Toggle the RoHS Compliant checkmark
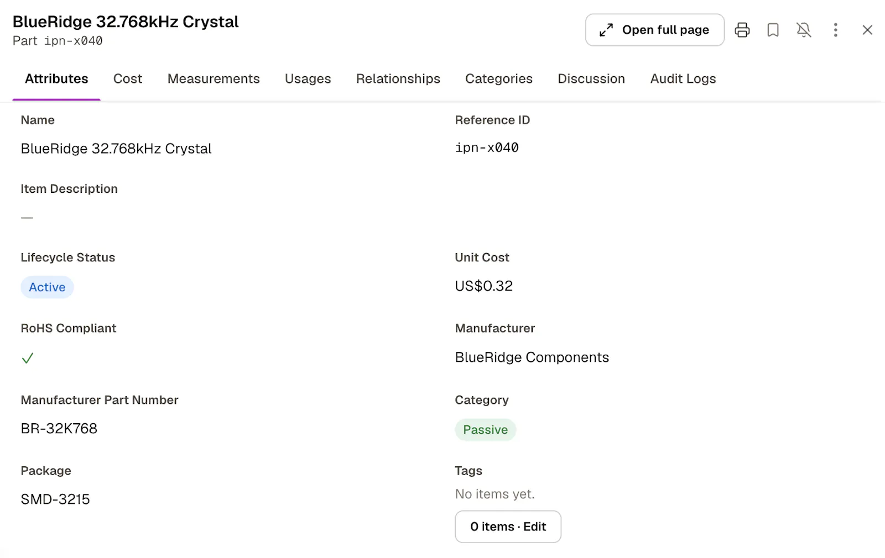 [27, 359]
